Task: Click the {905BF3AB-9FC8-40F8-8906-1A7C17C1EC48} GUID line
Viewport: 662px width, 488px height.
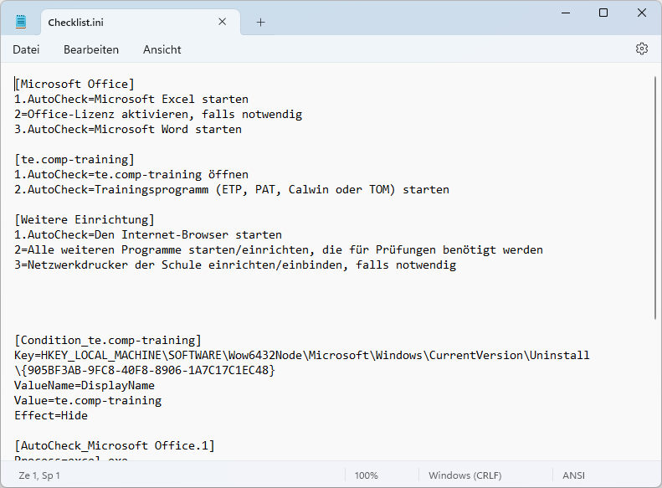Action: [145, 370]
